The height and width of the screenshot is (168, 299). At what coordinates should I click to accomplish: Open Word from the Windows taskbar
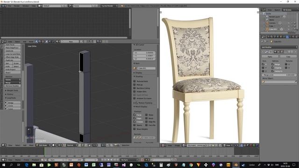point(86,165)
